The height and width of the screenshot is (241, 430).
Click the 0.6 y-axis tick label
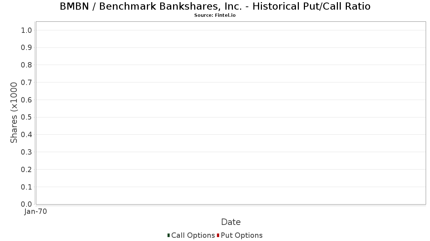coord(27,100)
